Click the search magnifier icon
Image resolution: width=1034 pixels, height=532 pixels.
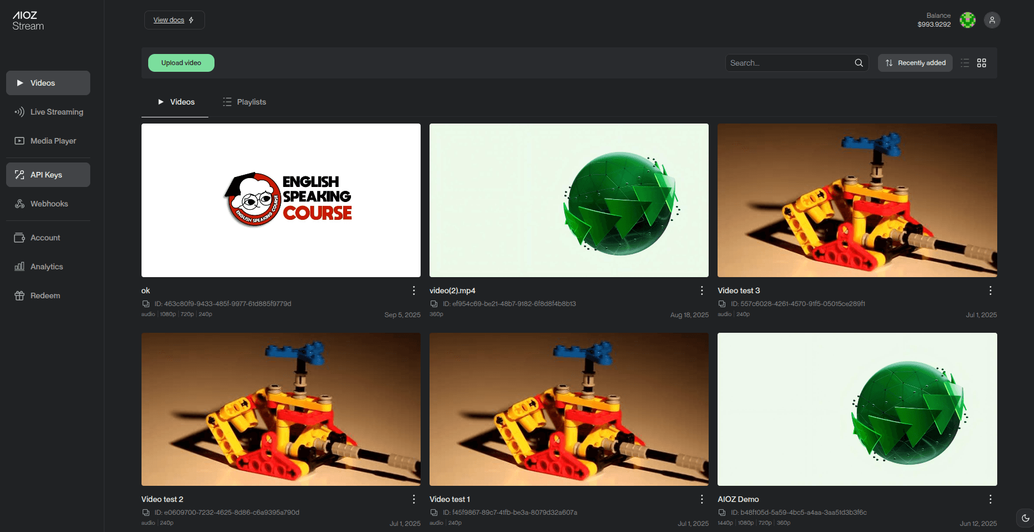tap(859, 63)
